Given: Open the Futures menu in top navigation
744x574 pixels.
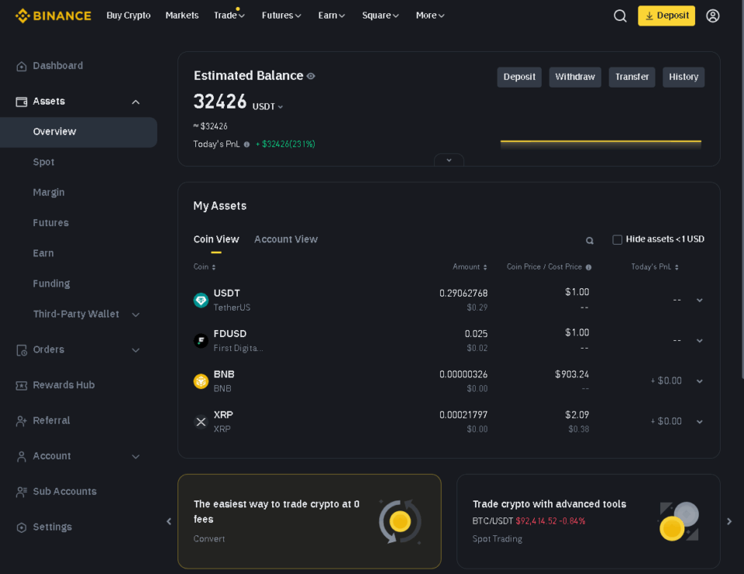Looking at the screenshot, I should point(281,15).
